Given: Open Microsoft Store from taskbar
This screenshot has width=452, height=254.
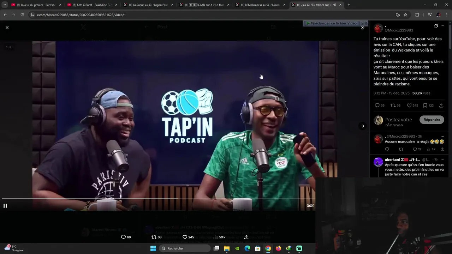Looking at the screenshot, I should coord(258,248).
